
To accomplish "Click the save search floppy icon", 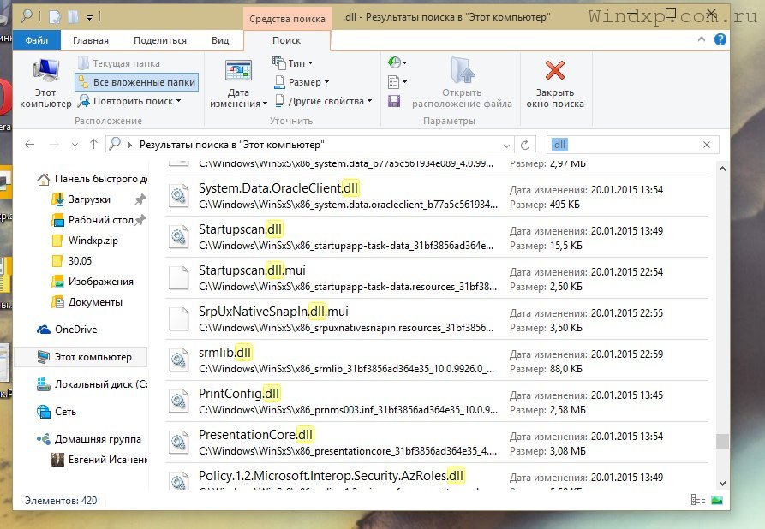I will coord(394,101).
